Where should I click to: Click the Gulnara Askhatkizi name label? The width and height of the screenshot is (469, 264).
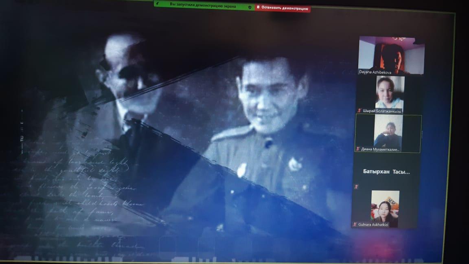[x=373, y=224]
